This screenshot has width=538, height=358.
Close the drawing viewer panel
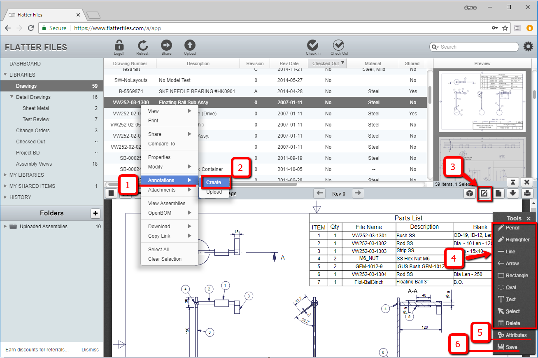click(x=526, y=182)
